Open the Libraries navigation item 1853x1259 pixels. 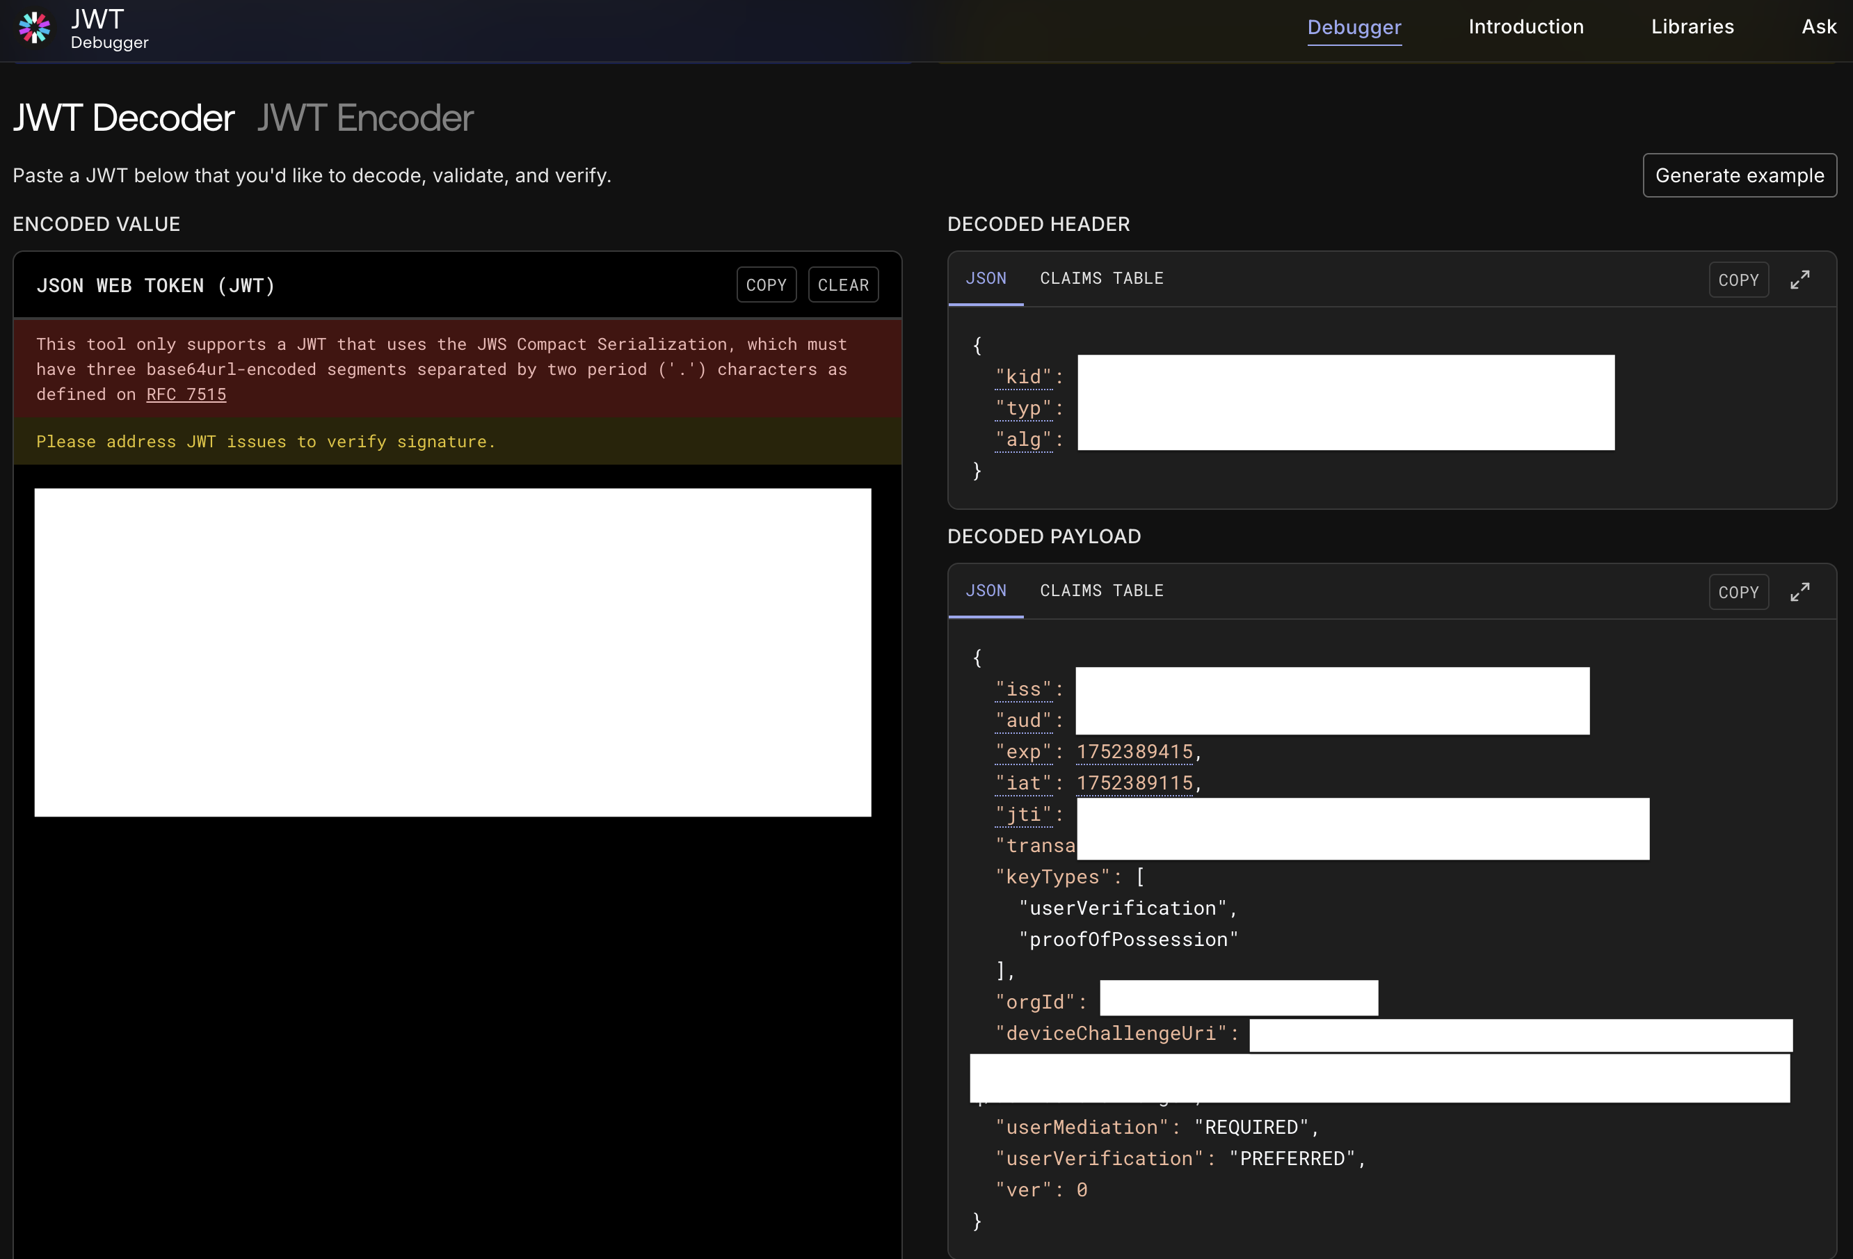point(1692,27)
